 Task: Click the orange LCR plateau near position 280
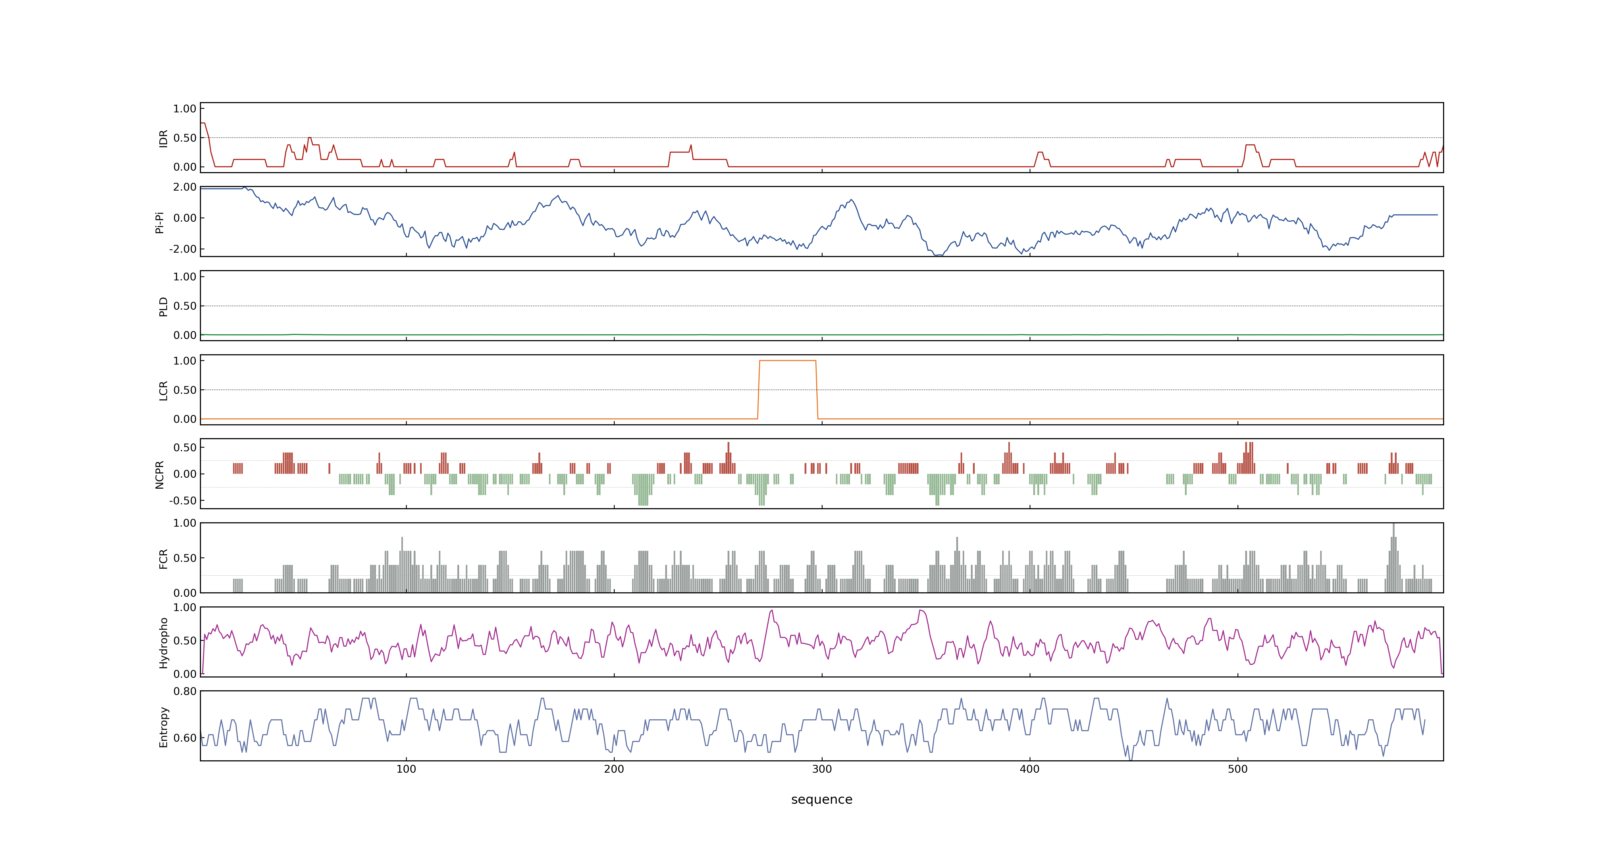[787, 361]
